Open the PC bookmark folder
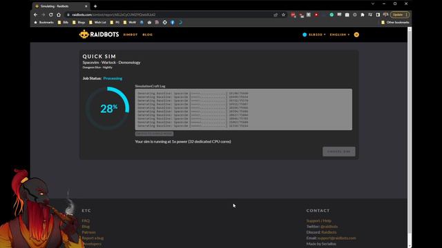The width and height of the screenshot is (442, 248). click(115, 22)
